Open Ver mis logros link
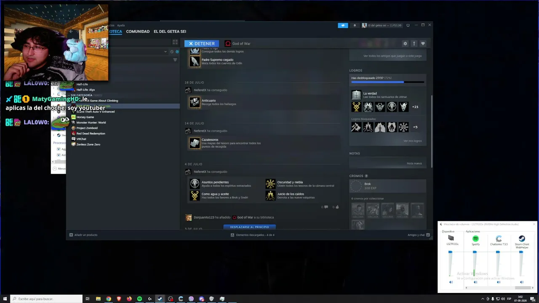 tap(412, 141)
